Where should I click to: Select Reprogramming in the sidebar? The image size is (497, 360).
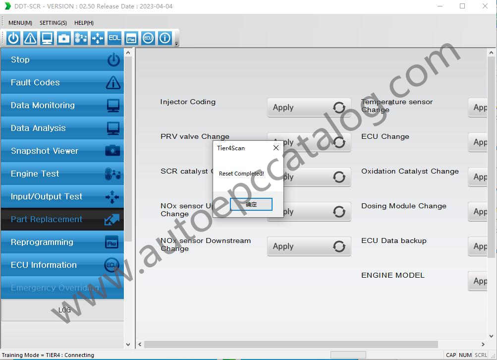[62, 242]
